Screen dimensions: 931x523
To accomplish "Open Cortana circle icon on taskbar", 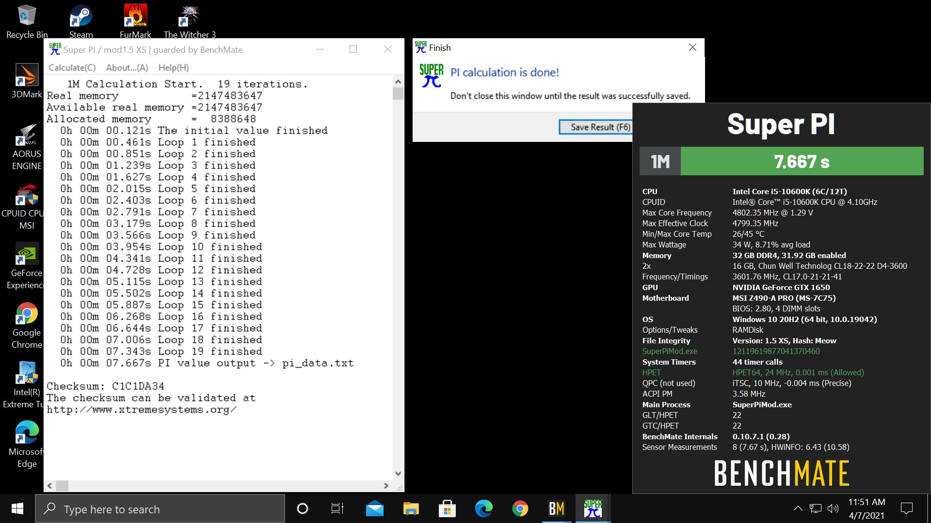I will pyautogui.click(x=302, y=508).
